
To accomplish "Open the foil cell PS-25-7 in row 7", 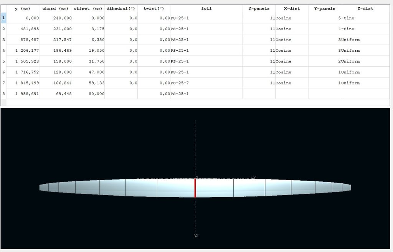I will click(206, 83).
